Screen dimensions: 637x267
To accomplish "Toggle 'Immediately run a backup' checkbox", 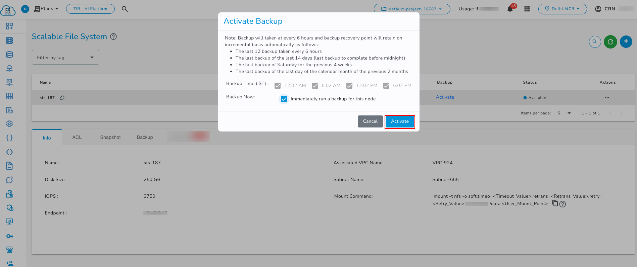I will pyautogui.click(x=284, y=99).
